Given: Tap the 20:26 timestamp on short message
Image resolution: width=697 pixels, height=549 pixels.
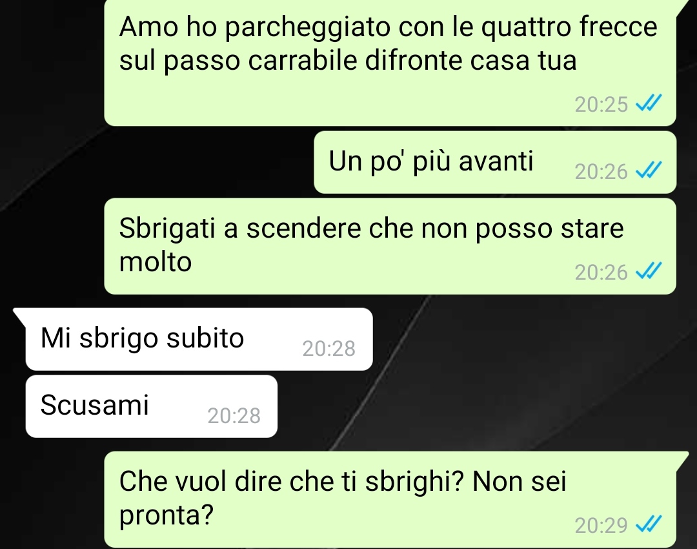Looking at the screenshot, I should (x=601, y=172).
